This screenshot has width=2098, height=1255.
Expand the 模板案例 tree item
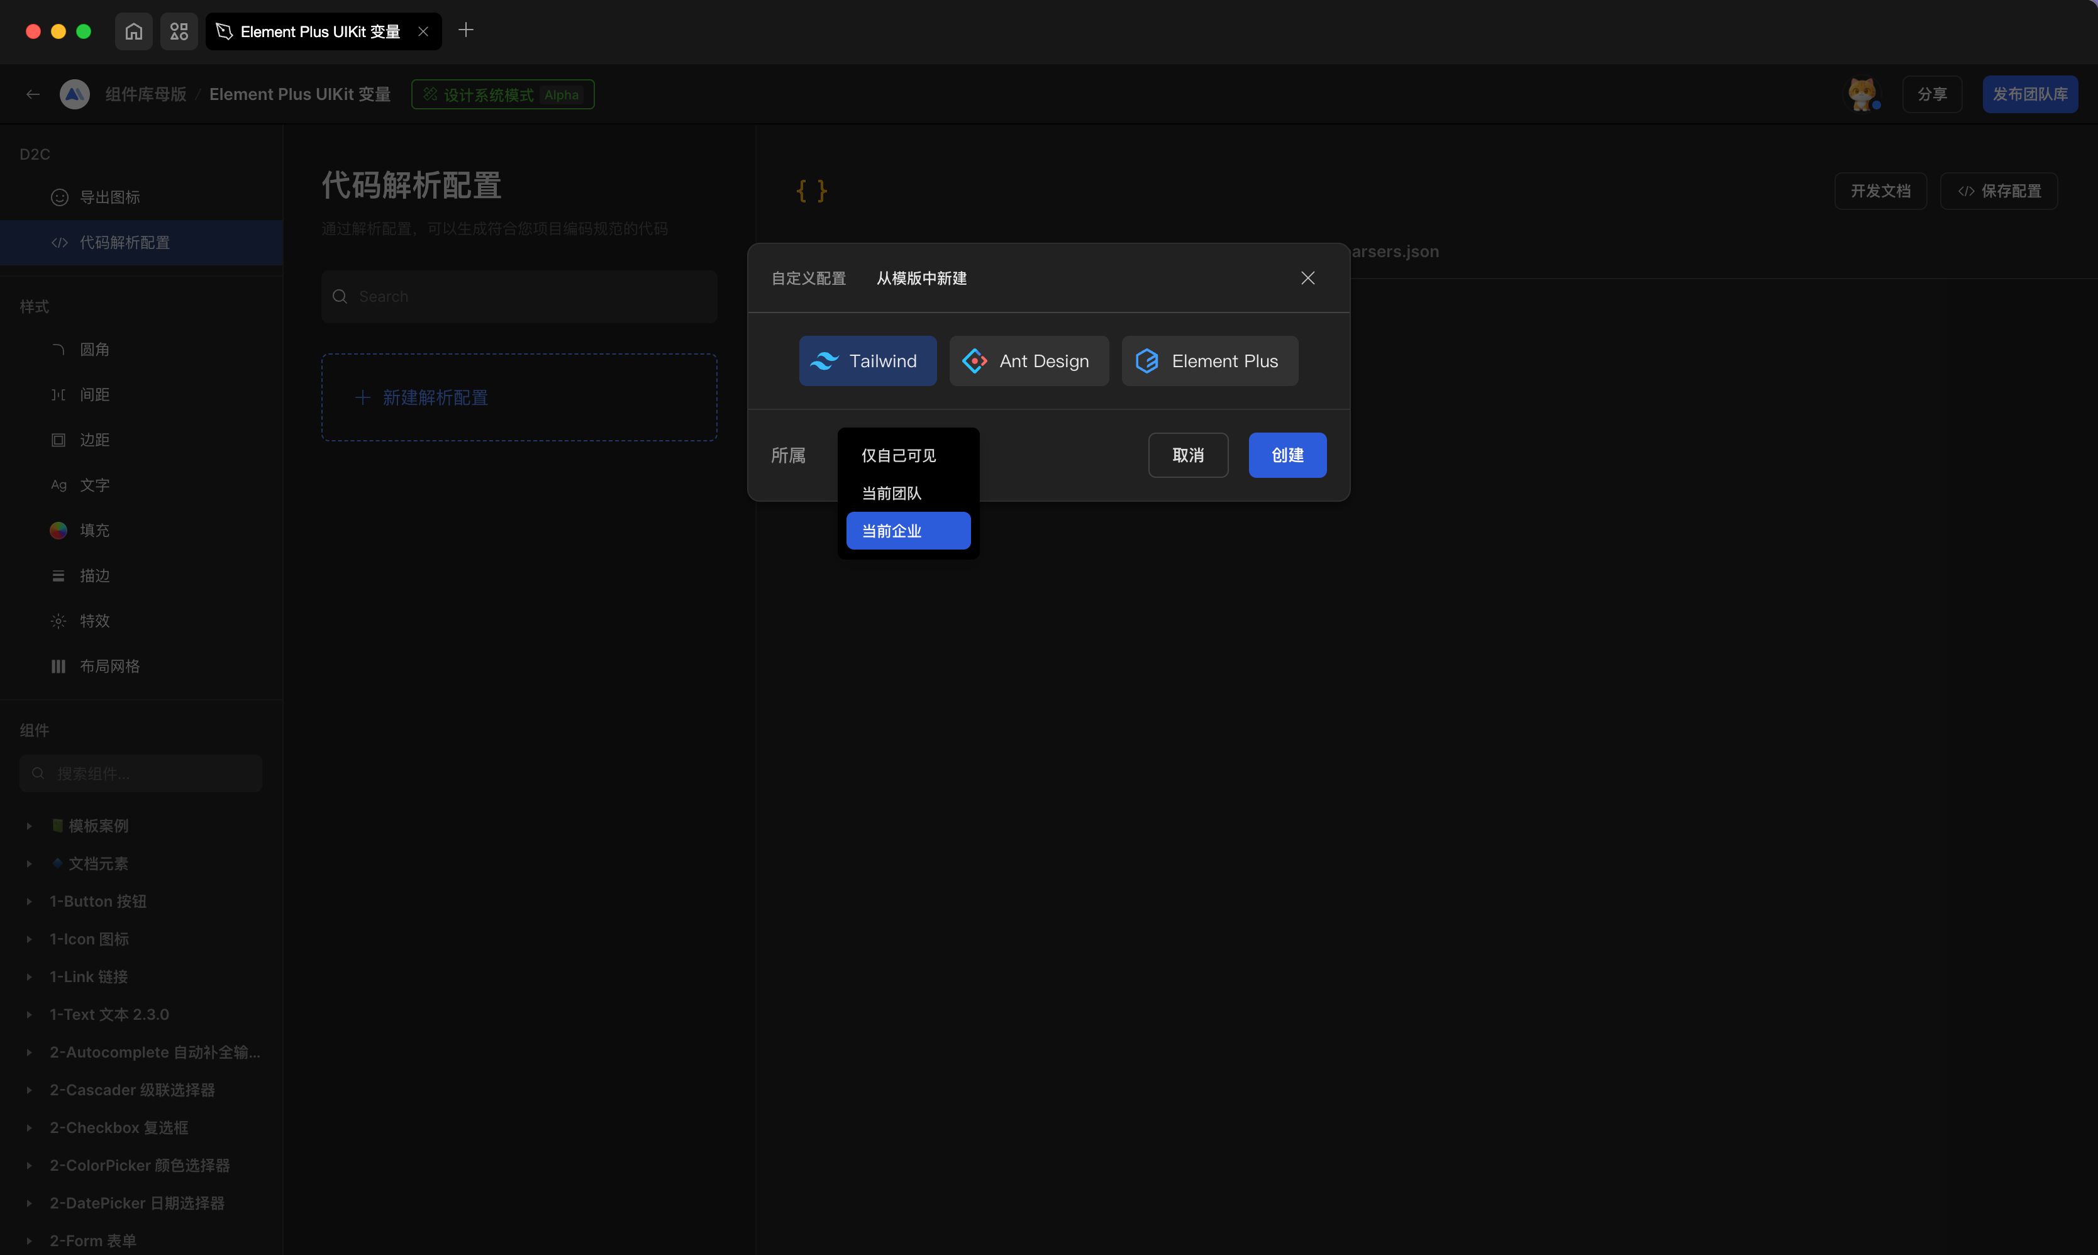[29, 826]
